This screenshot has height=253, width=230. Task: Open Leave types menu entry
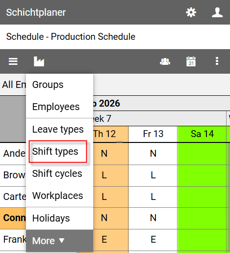59,129
